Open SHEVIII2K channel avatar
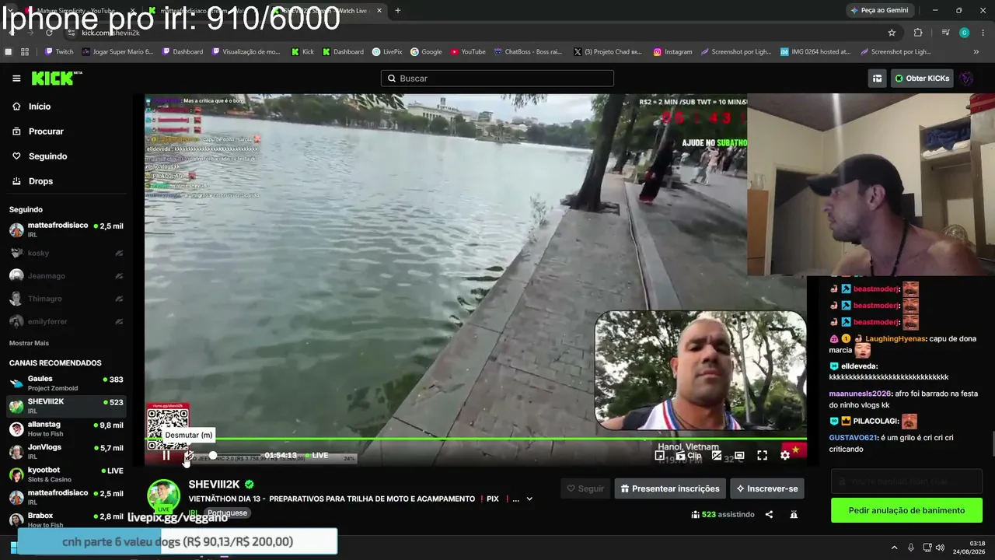 point(164,496)
